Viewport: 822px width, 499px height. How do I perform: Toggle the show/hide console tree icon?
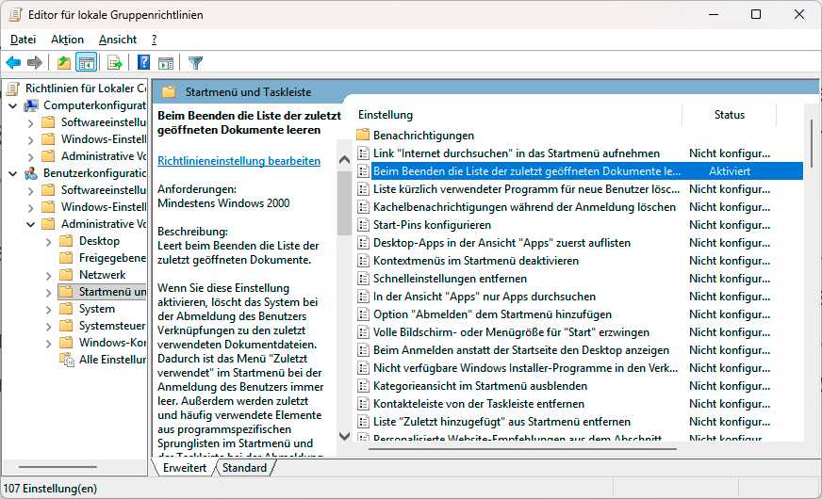click(x=87, y=63)
